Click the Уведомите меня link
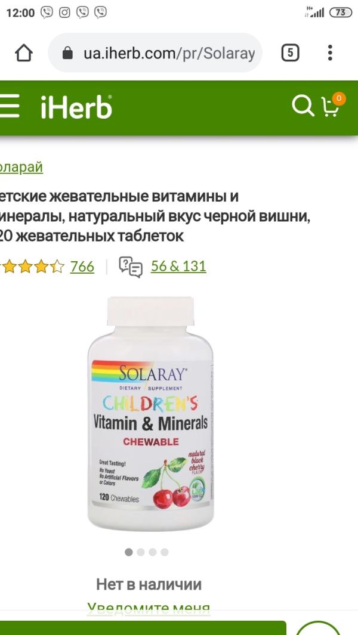Image resolution: width=358 pixels, height=635 pixels. click(x=149, y=607)
